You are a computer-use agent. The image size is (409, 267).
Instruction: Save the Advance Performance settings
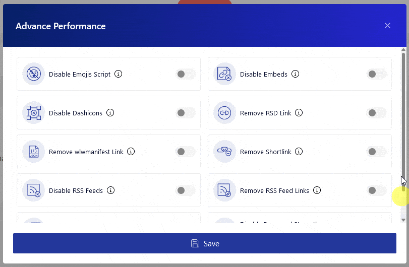[205, 243]
